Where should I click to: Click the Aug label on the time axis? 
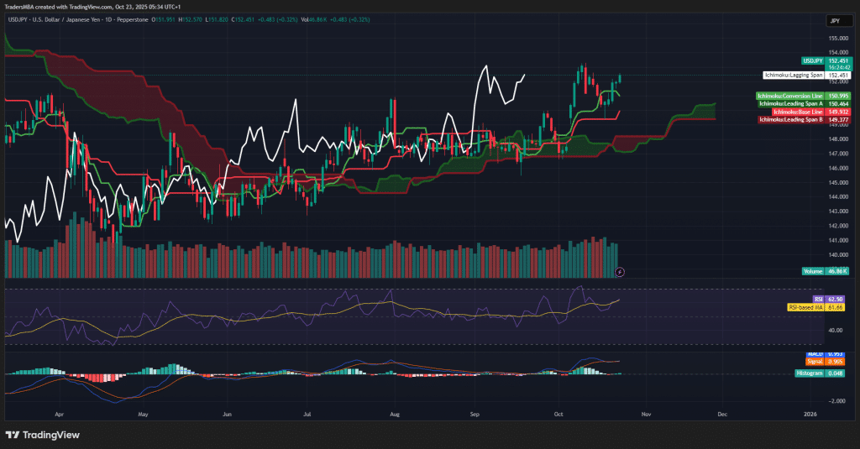[395, 415]
